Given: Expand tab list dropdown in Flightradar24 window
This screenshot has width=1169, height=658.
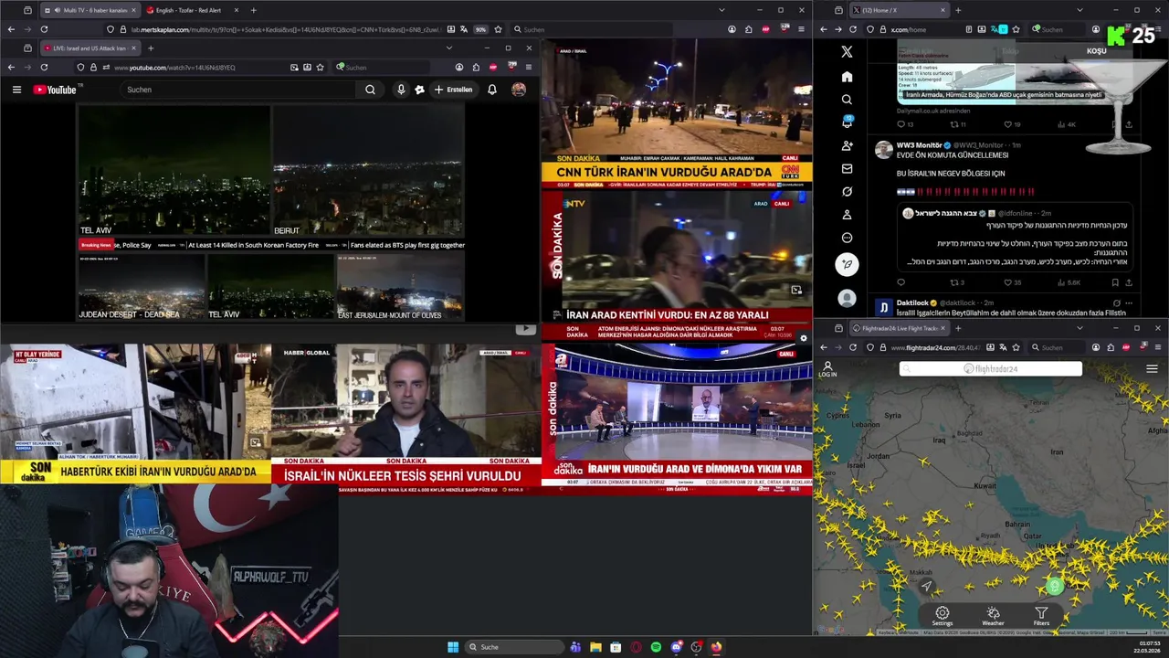Looking at the screenshot, I should point(1079,328).
